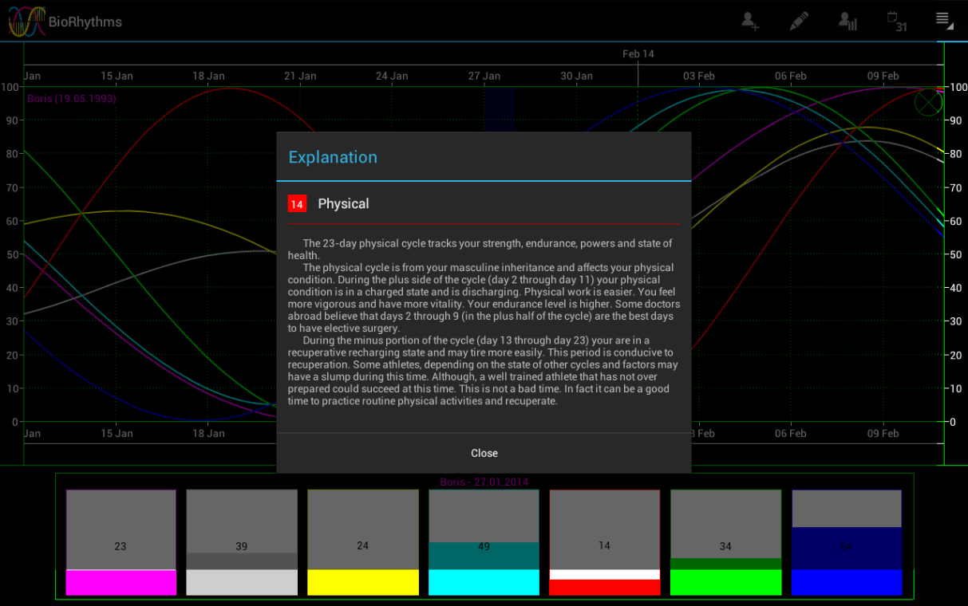Click the 30 Jan label on top axis
Screen dimensions: 968x606
[576, 77]
